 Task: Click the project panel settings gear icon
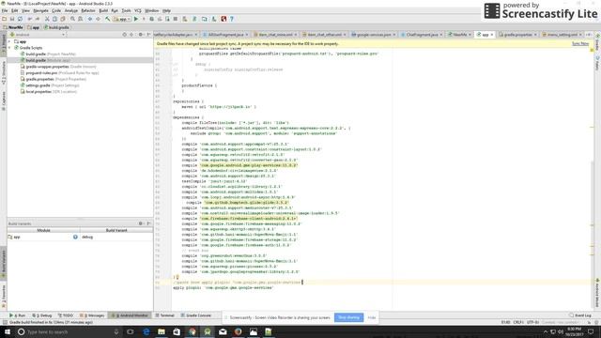click(x=140, y=35)
